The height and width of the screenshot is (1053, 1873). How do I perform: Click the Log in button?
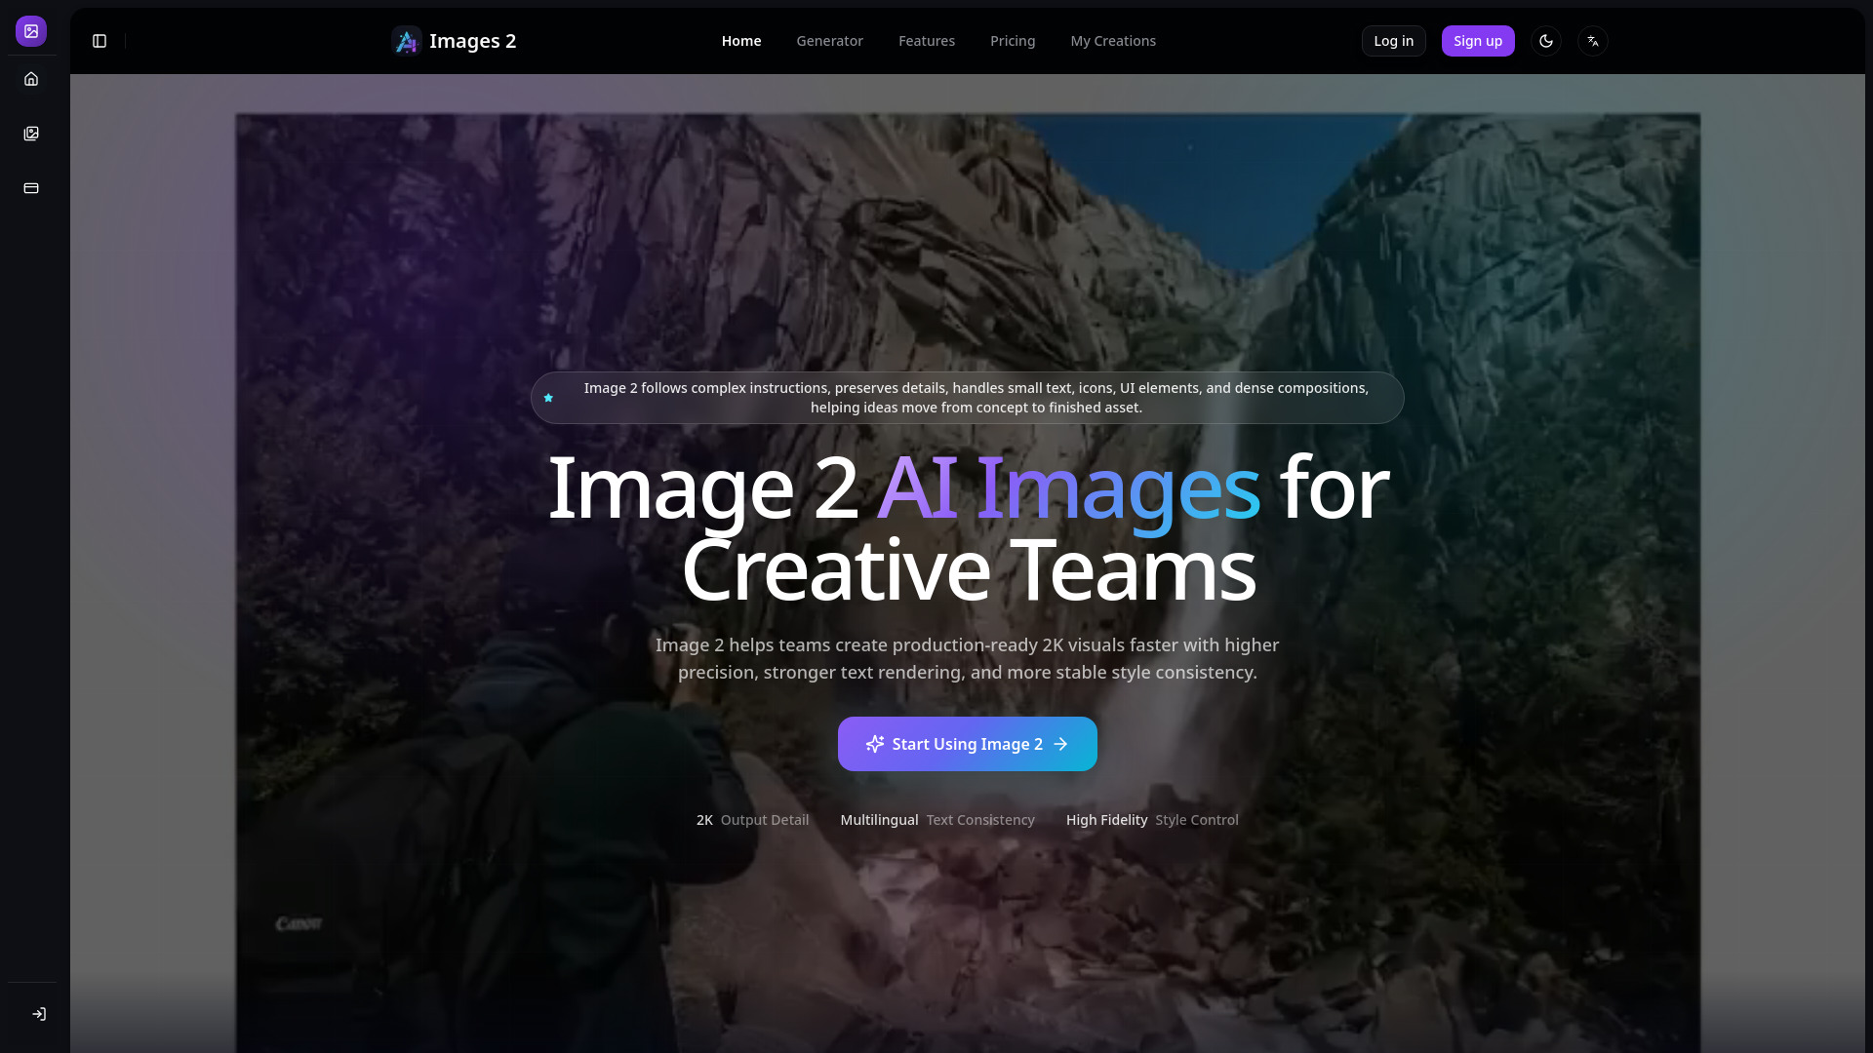click(1393, 41)
